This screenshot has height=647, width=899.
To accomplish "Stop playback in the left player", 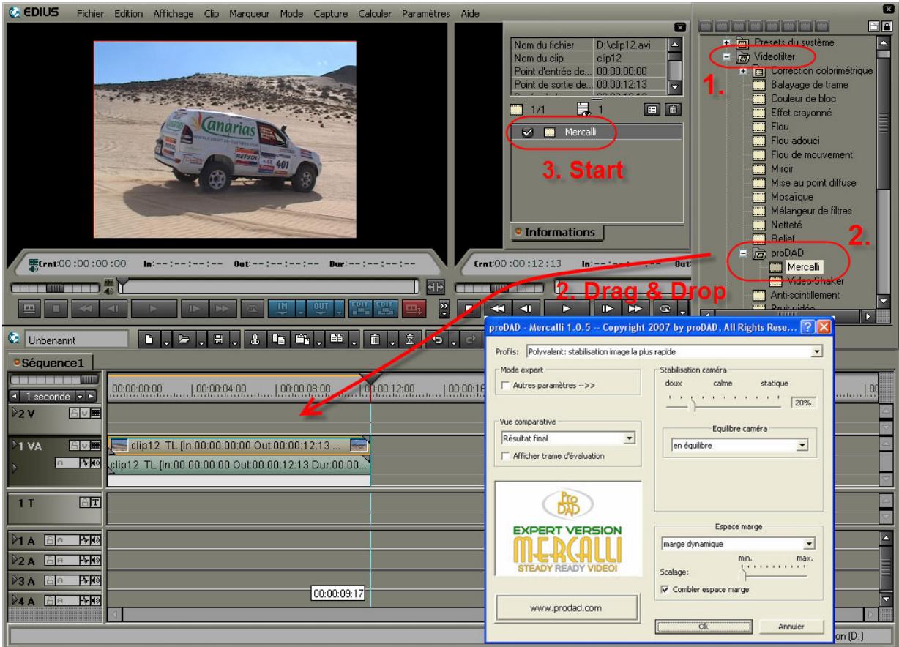I will [56, 308].
